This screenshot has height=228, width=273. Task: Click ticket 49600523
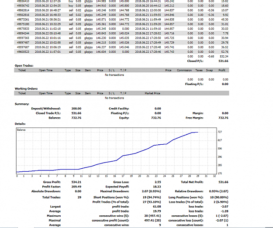[x=23, y=52]
